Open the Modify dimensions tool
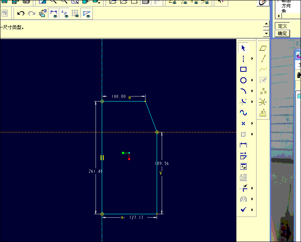Viewport: 301px width, 242px height. pyautogui.click(x=243, y=156)
